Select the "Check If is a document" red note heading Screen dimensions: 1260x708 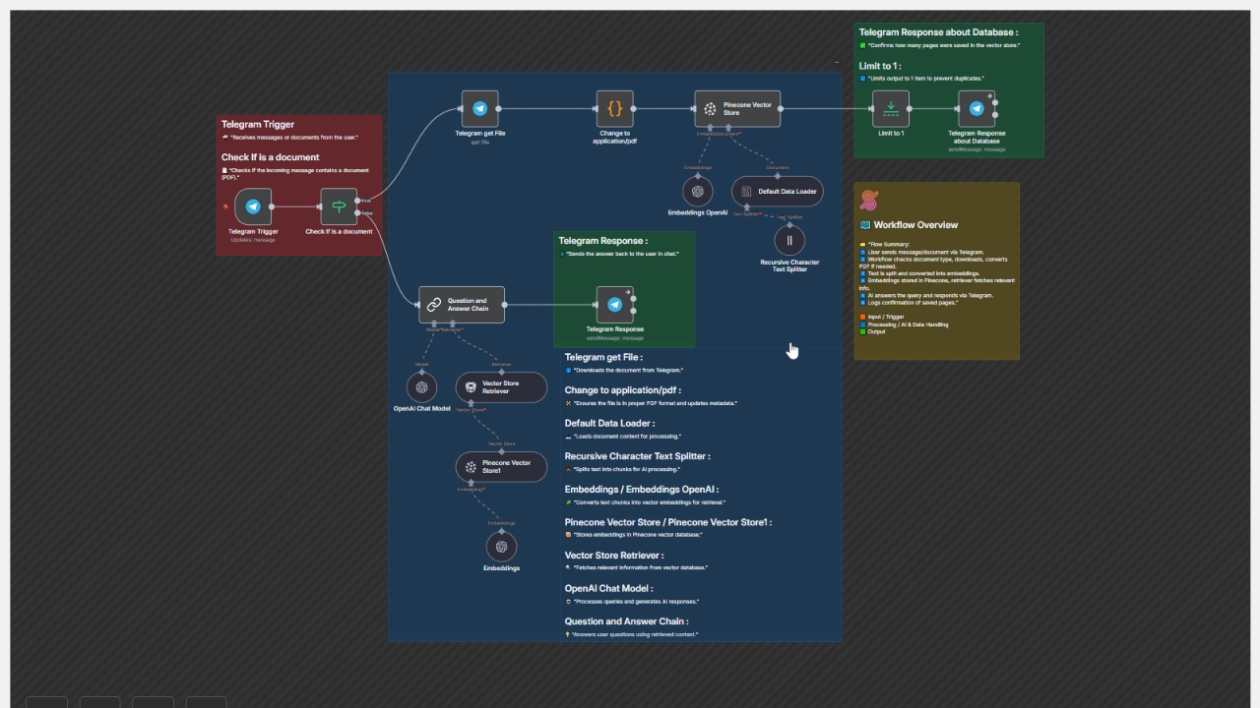coord(270,157)
